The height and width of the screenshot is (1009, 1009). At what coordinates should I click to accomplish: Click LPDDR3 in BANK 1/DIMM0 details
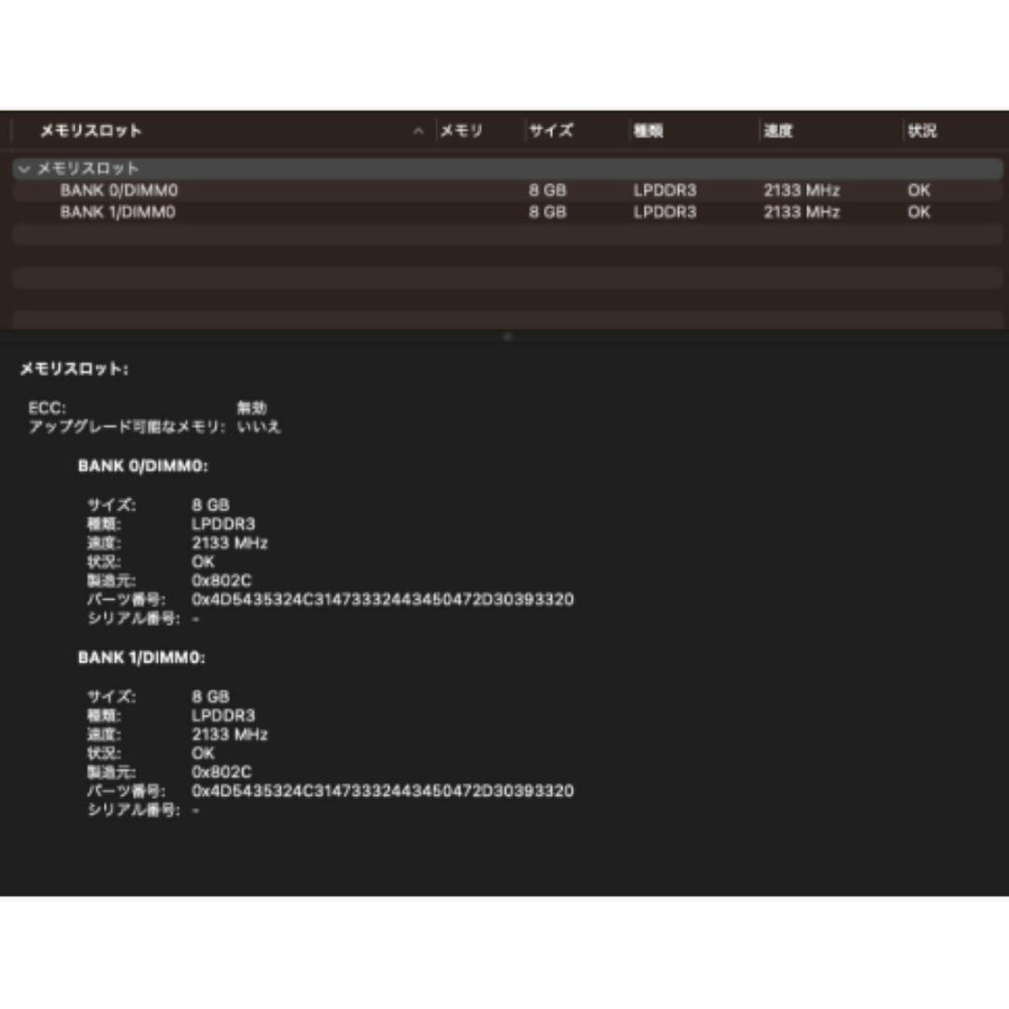[223, 716]
